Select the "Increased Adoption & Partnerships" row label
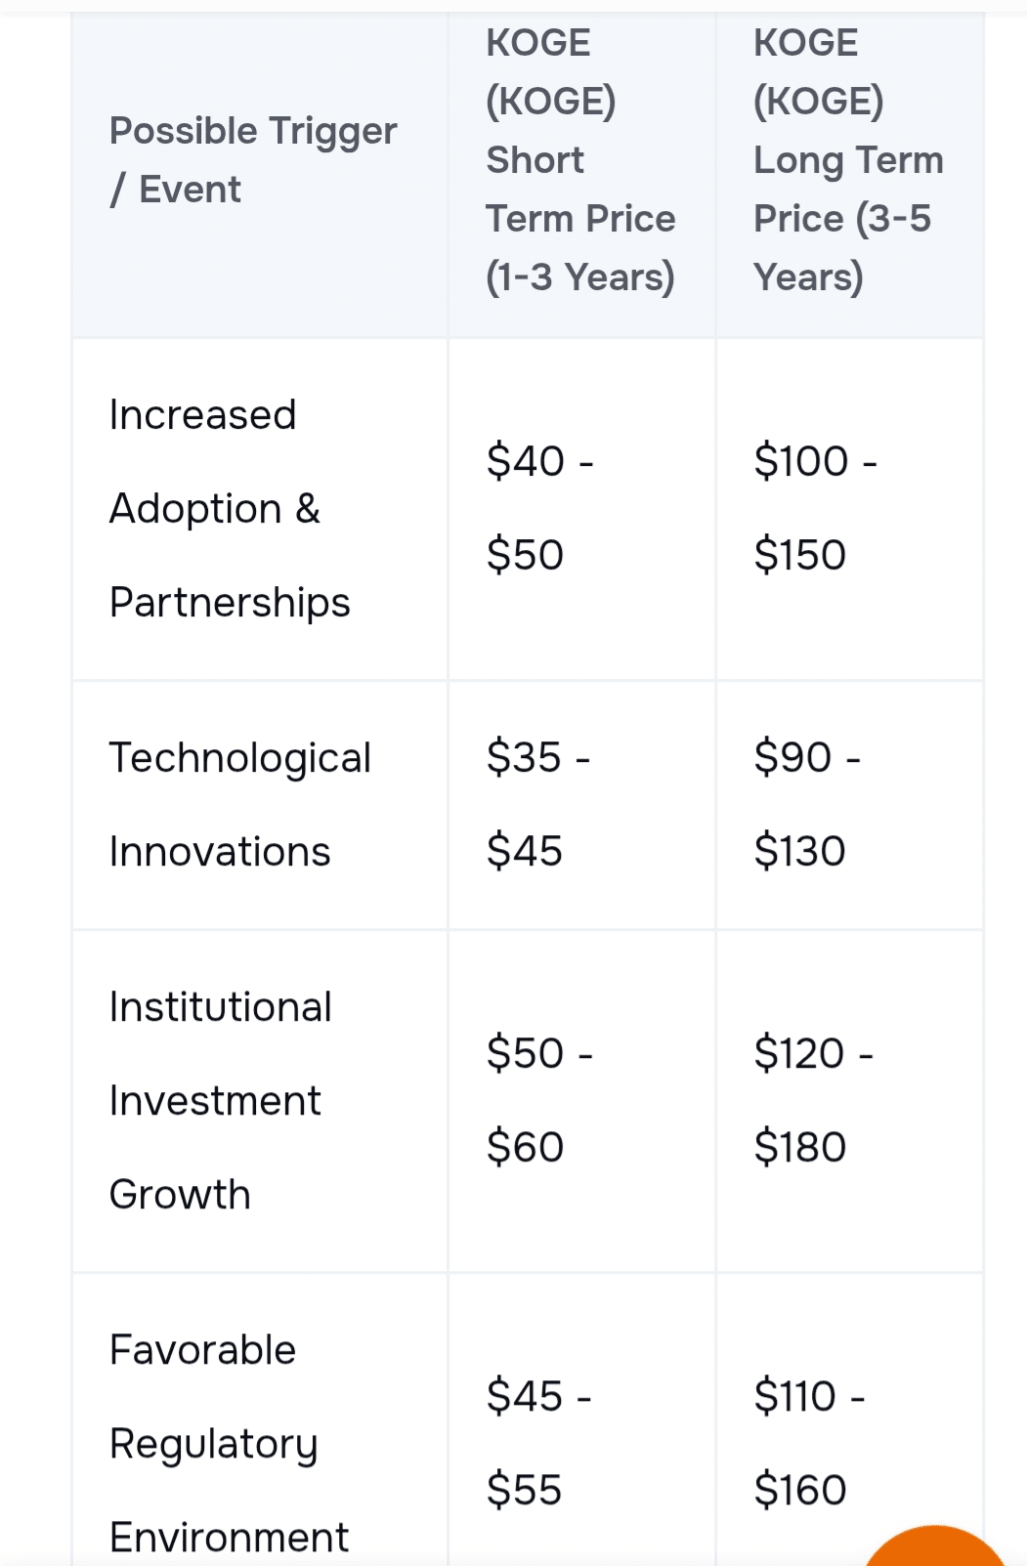Screen dimensions: 1027x1566 [230, 509]
